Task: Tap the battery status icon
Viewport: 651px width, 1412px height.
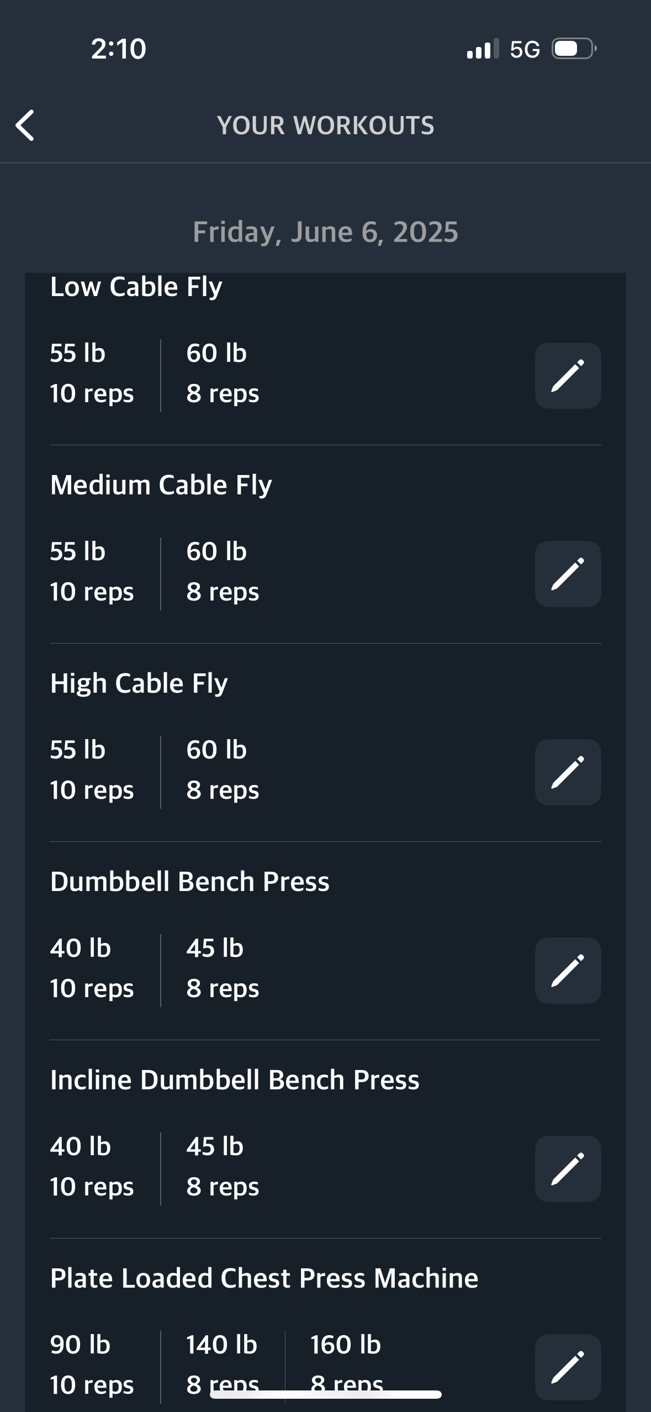Action: [574, 49]
